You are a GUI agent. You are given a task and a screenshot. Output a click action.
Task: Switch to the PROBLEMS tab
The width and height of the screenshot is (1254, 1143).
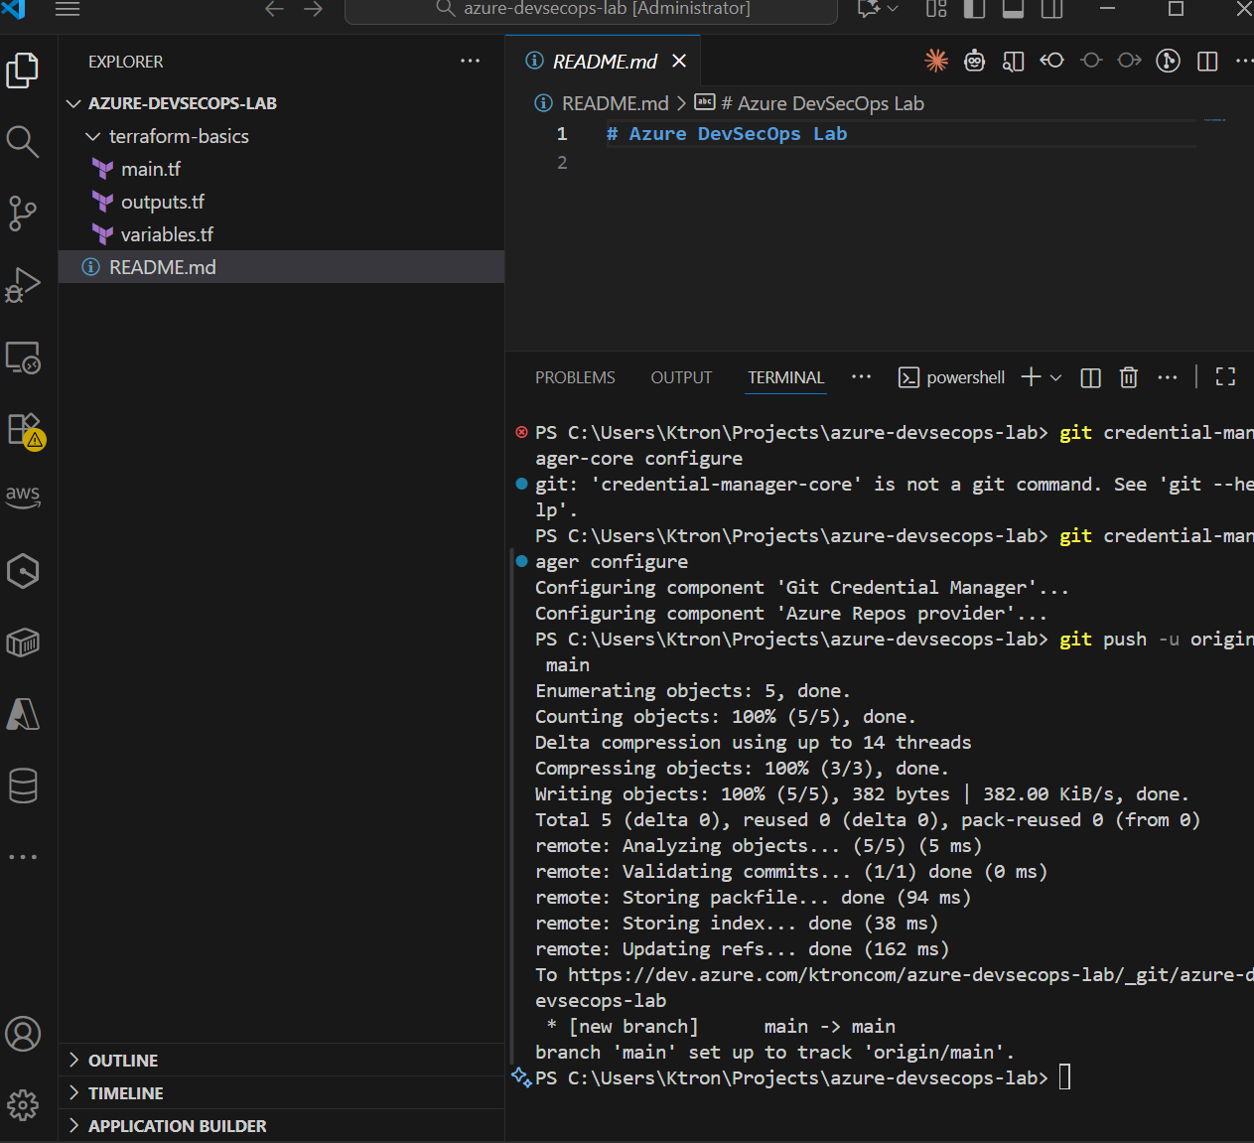(575, 377)
